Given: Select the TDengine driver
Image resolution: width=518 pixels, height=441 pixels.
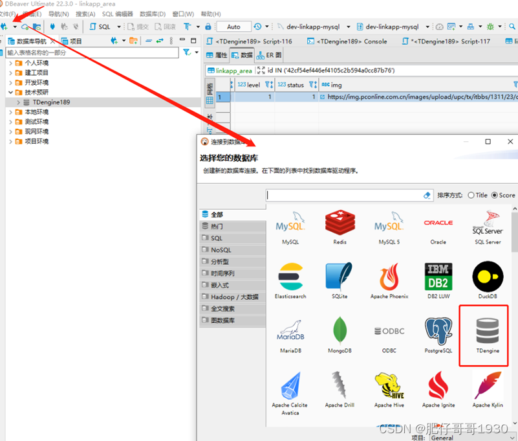Looking at the screenshot, I should pos(488,335).
